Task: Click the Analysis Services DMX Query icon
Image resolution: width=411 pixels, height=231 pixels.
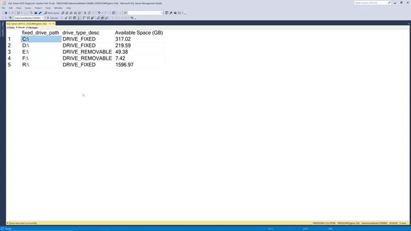Action: click(x=71, y=13)
